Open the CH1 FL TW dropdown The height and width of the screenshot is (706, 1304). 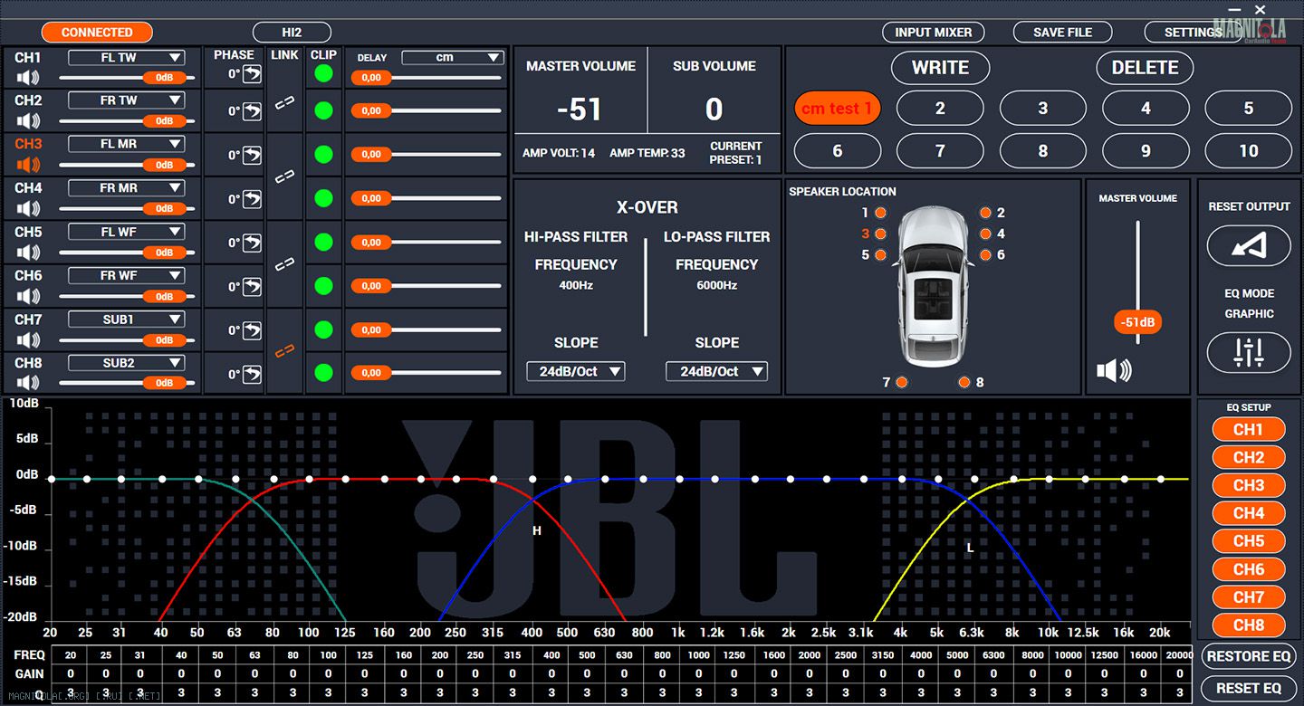pyautogui.click(x=127, y=57)
